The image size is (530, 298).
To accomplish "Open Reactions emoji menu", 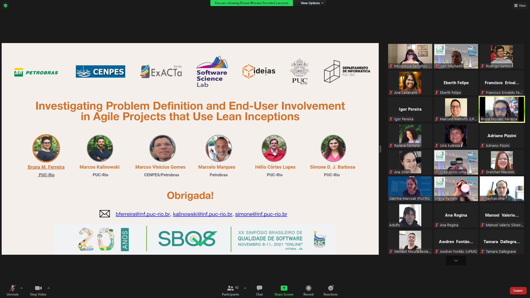I will point(330,288).
